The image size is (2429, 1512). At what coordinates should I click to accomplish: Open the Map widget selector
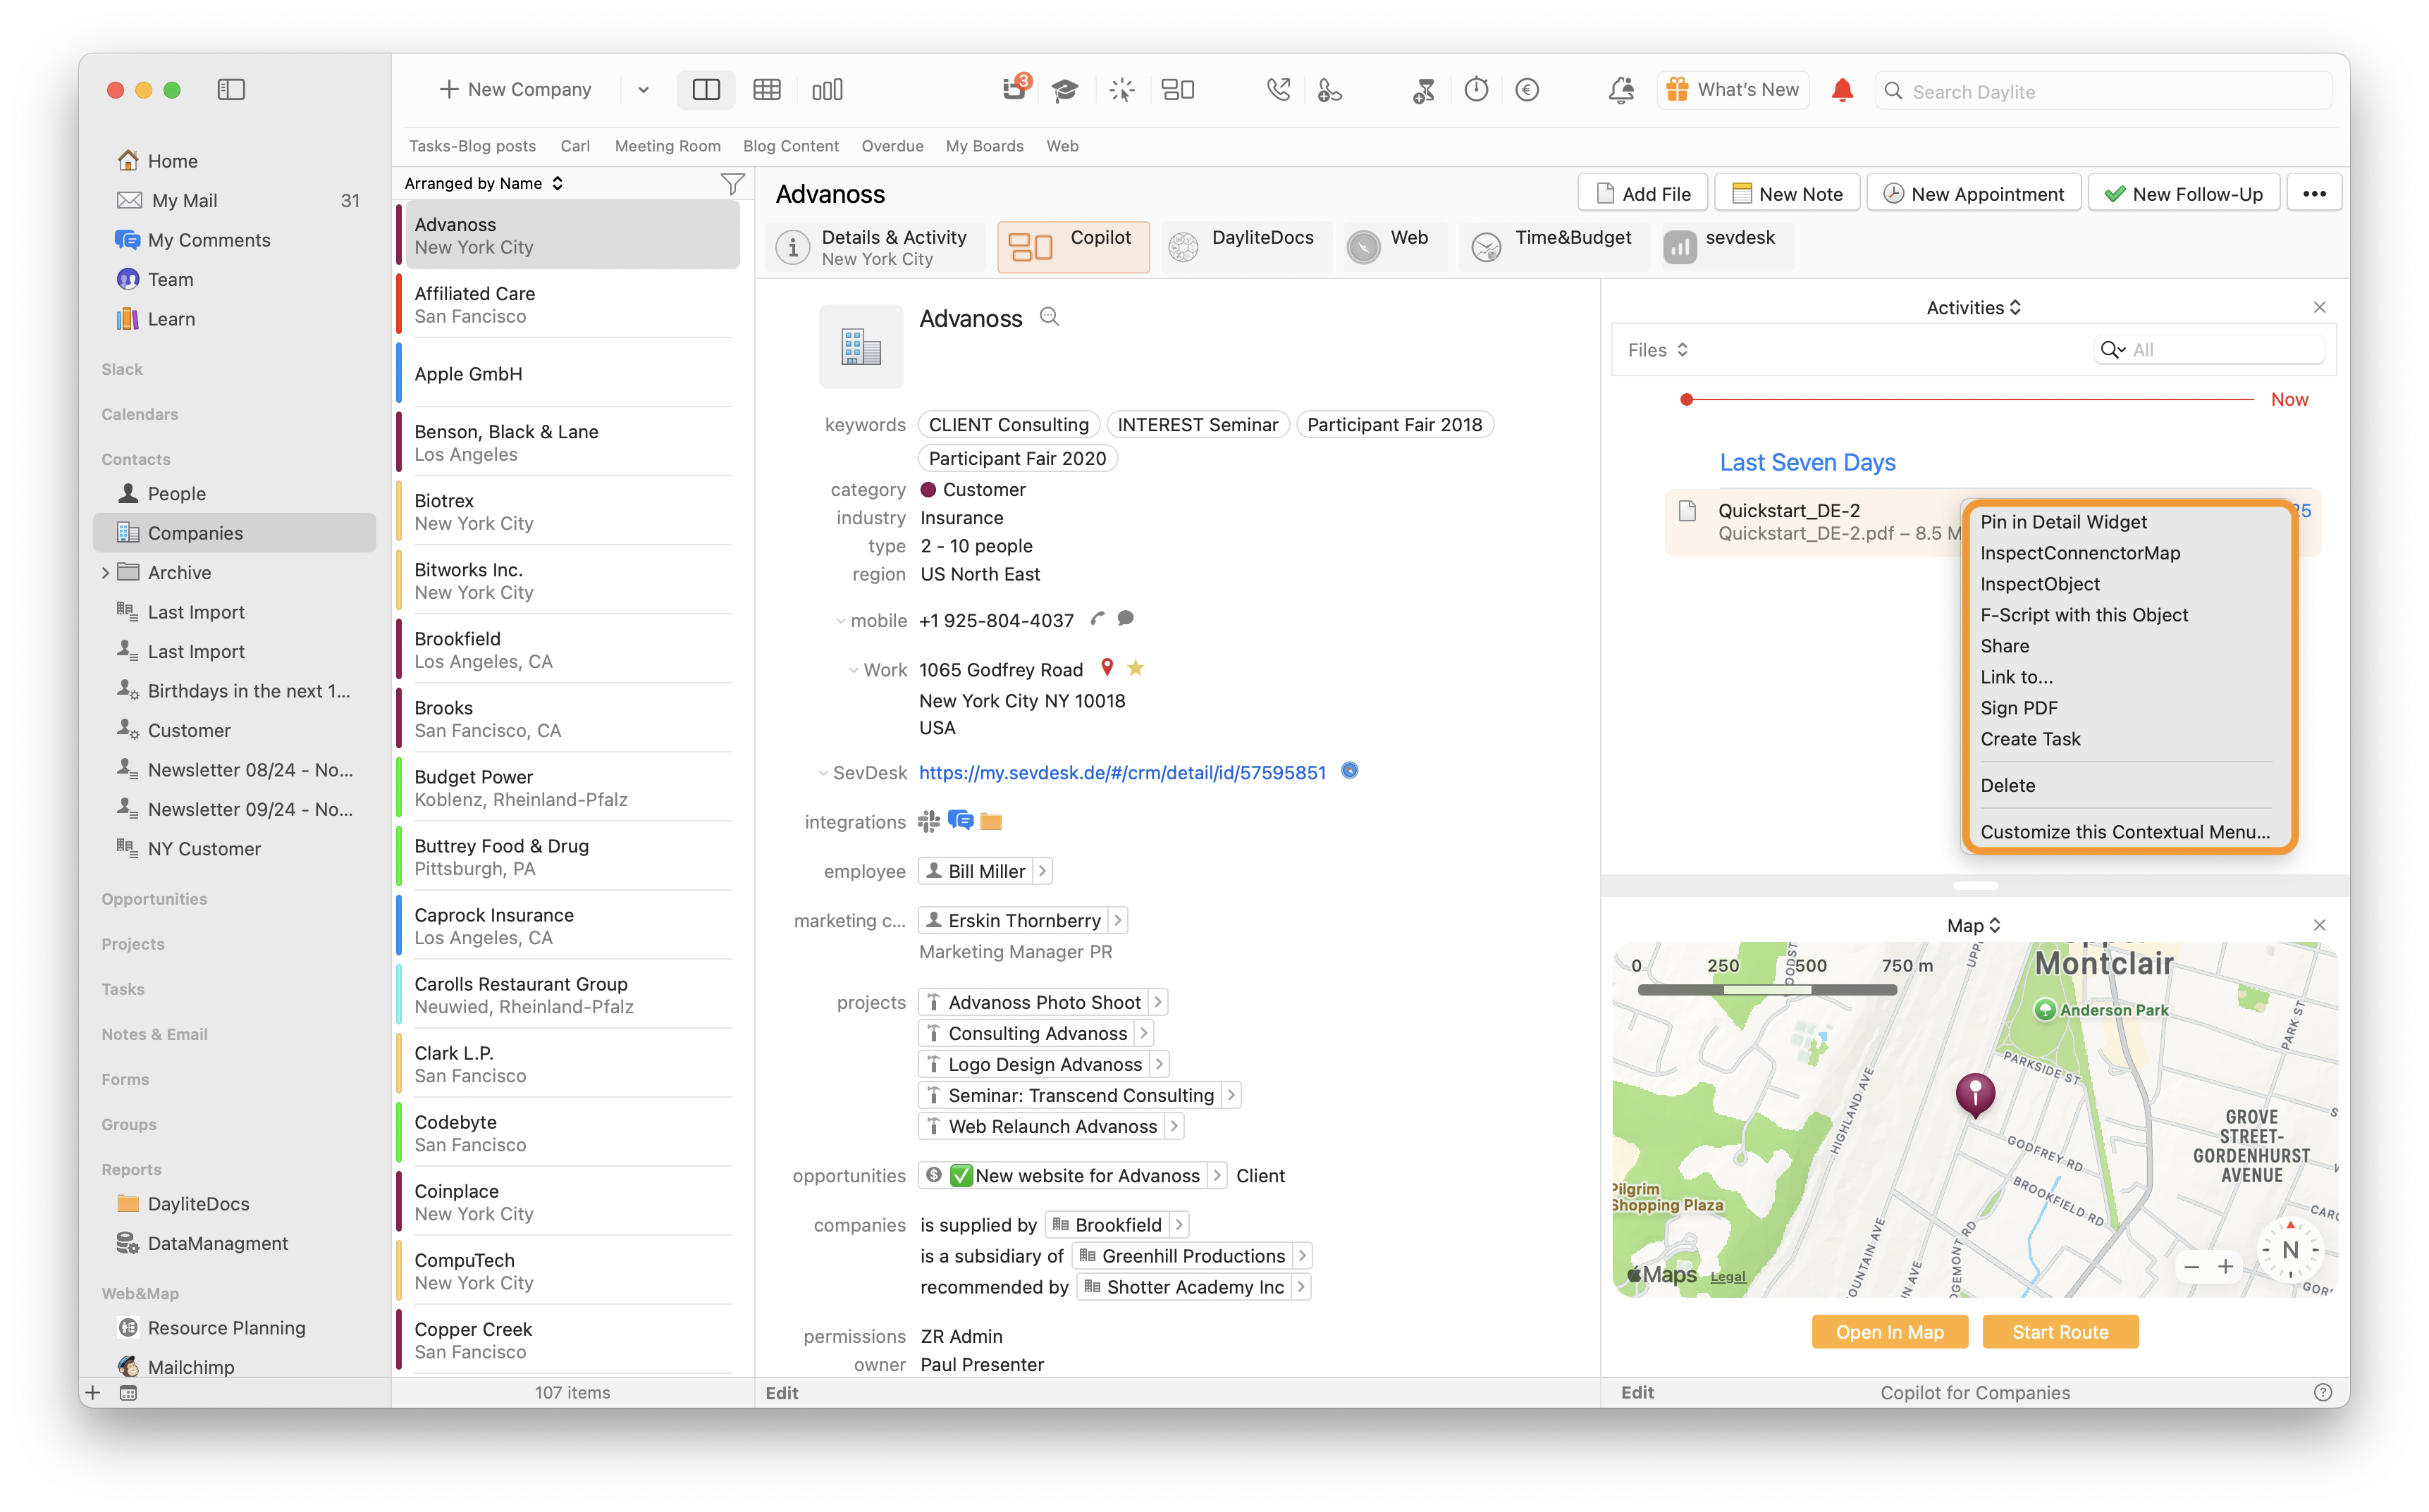(1973, 925)
